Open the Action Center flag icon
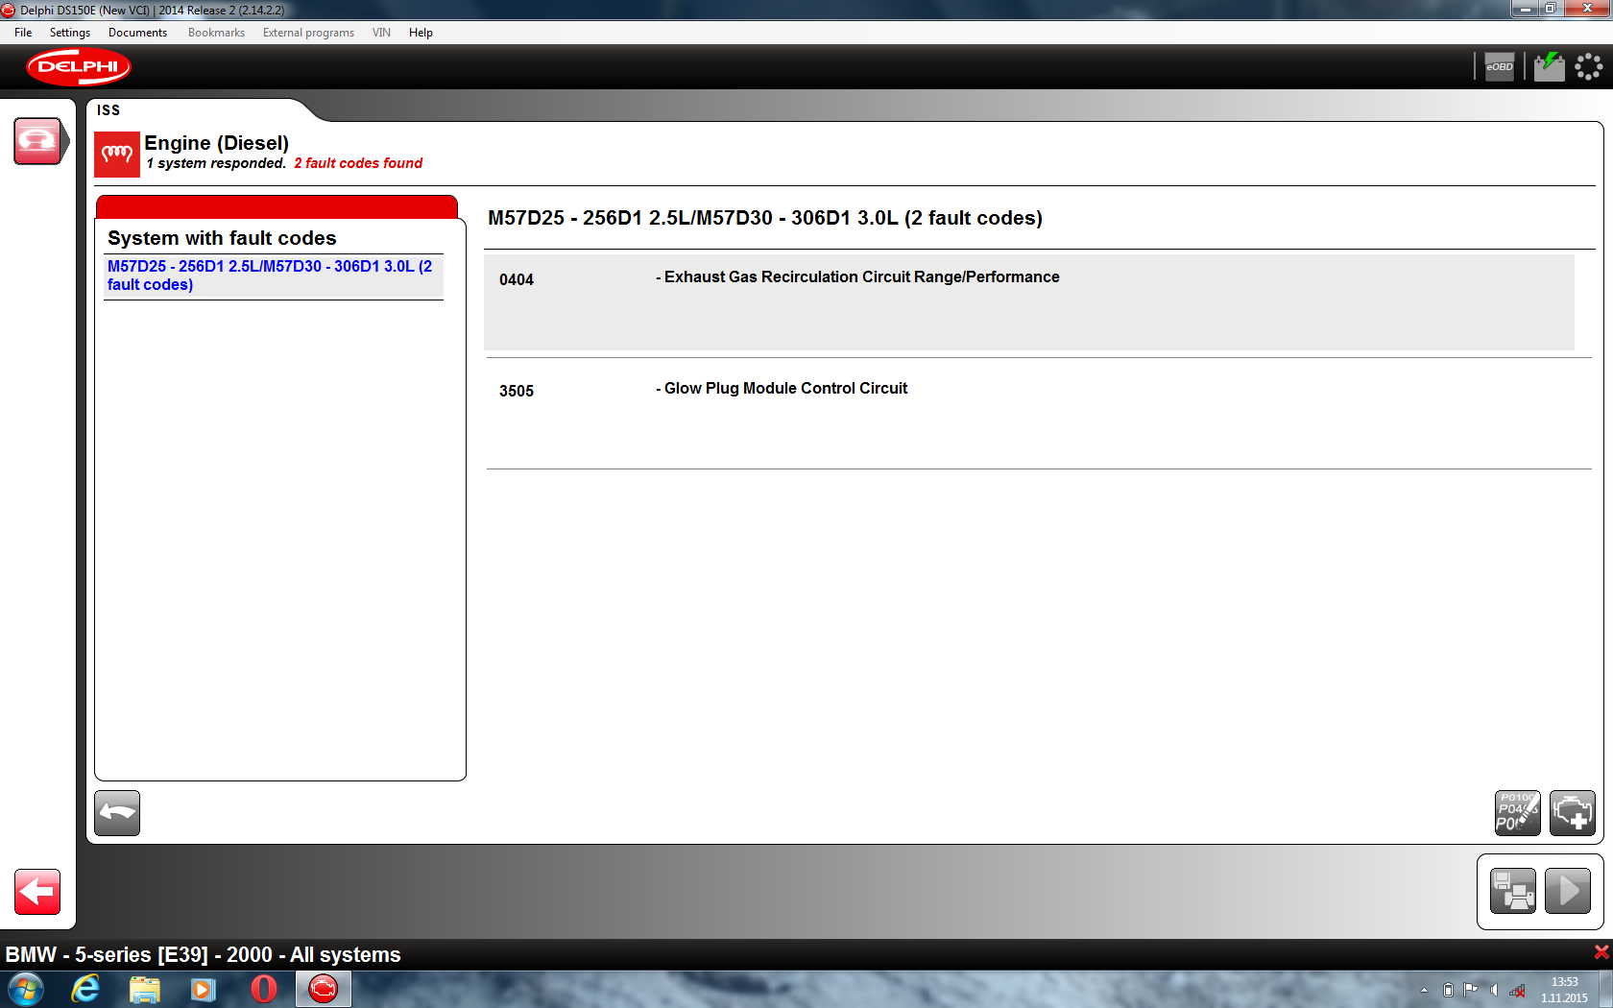The width and height of the screenshot is (1613, 1008). point(1471,990)
